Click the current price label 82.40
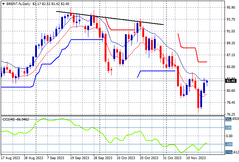239x162 pixels. pos(231,81)
